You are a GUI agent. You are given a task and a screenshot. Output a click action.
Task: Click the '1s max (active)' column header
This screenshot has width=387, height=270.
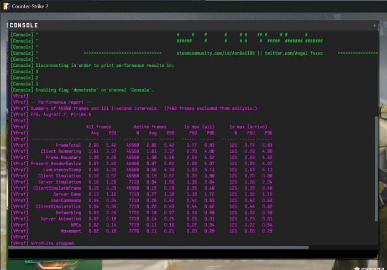click(248, 127)
